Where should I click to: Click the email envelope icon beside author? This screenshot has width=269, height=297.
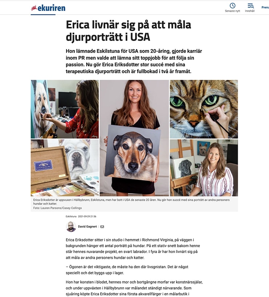pyautogui.click(x=102, y=227)
